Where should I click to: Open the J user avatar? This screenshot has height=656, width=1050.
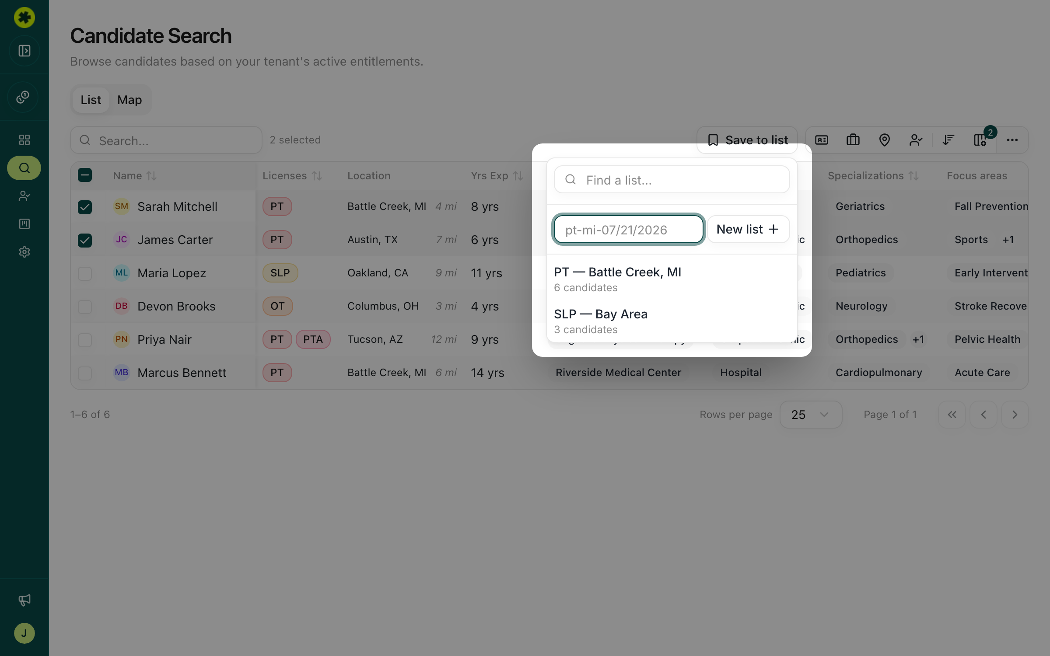(x=24, y=633)
